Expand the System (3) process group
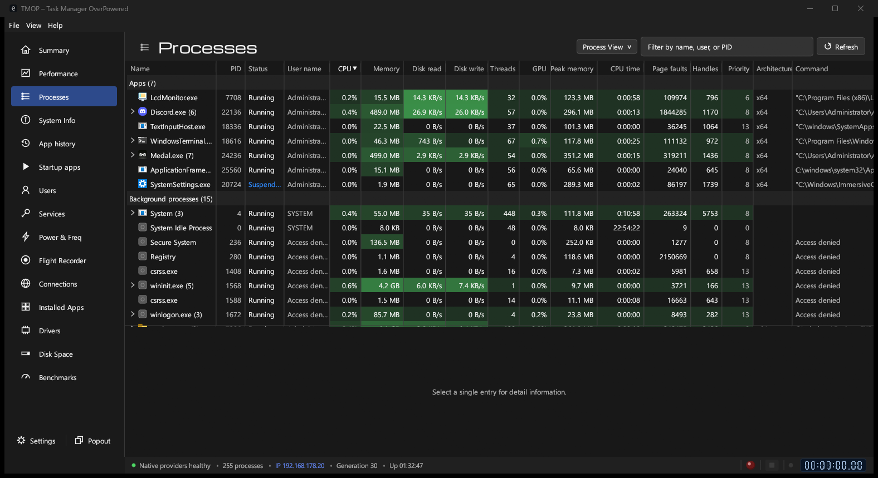Viewport: 878px width, 478px height. click(x=133, y=213)
